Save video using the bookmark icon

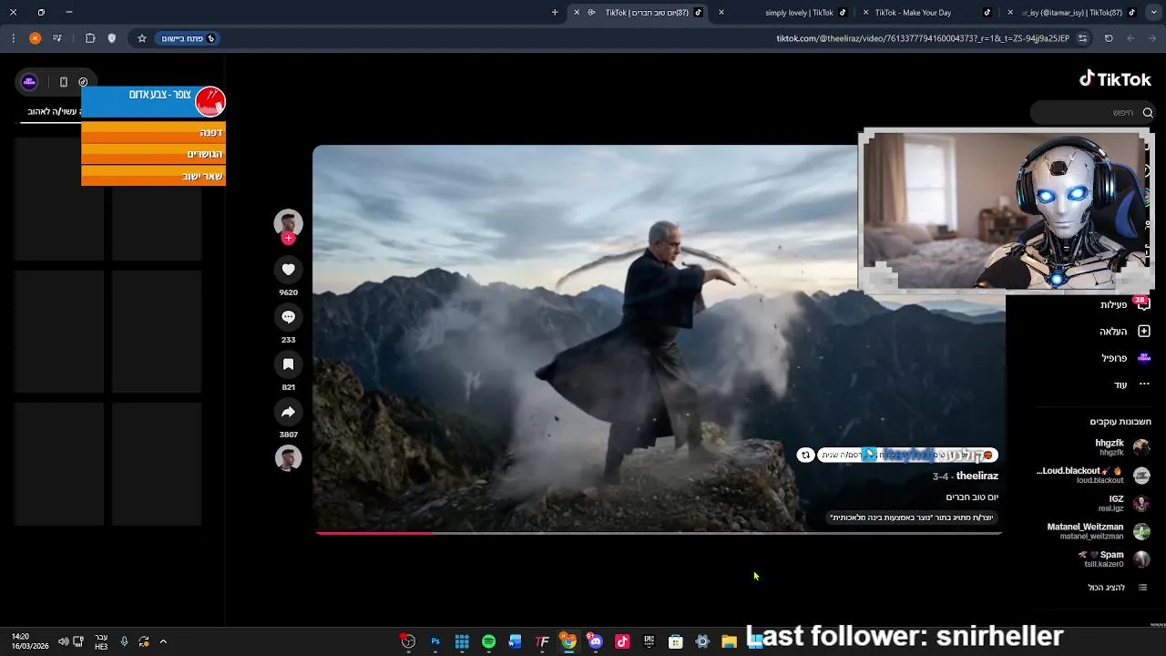click(x=288, y=364)
